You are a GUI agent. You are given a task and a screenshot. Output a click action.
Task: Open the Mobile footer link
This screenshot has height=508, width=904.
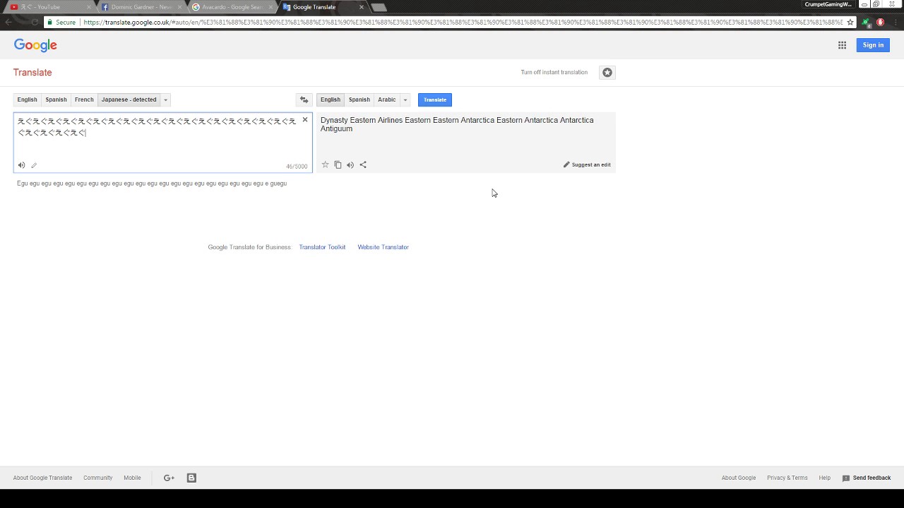tap(133, 478)
